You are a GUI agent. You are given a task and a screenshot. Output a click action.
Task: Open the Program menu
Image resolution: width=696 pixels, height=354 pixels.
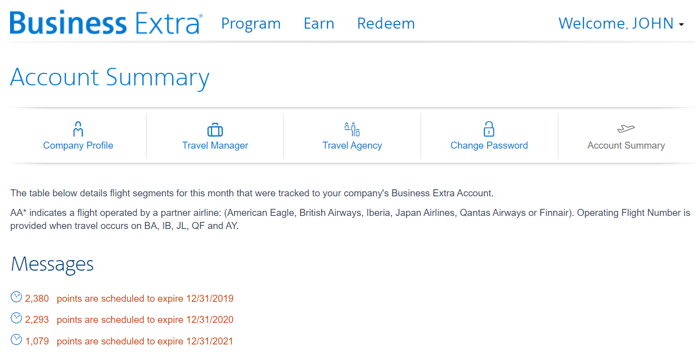(250, 23)
